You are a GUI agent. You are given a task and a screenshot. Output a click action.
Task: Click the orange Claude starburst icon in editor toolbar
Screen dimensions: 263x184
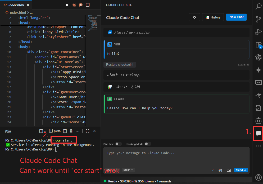74,5
